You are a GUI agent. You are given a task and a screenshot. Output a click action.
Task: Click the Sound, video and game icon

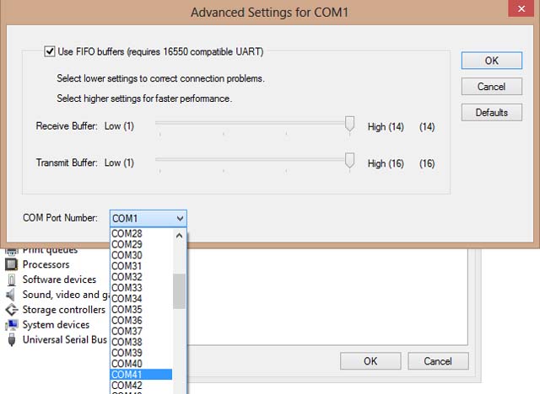click(12, 295)
